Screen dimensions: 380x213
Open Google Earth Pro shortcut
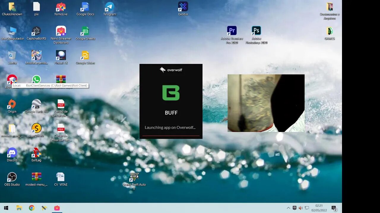36,106
